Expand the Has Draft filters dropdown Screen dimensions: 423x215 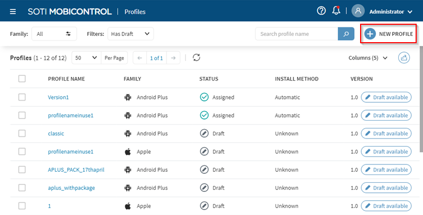click(x=130, y=34)
